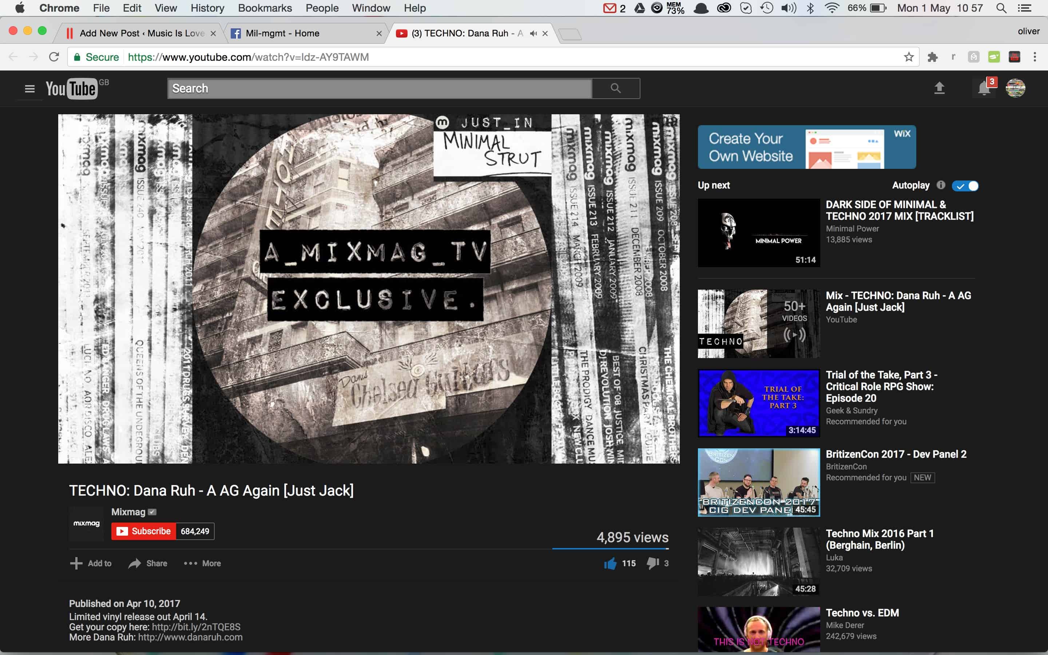Subscribe to the Mixmag channel

pyautogui.click(x=144, y=531)
